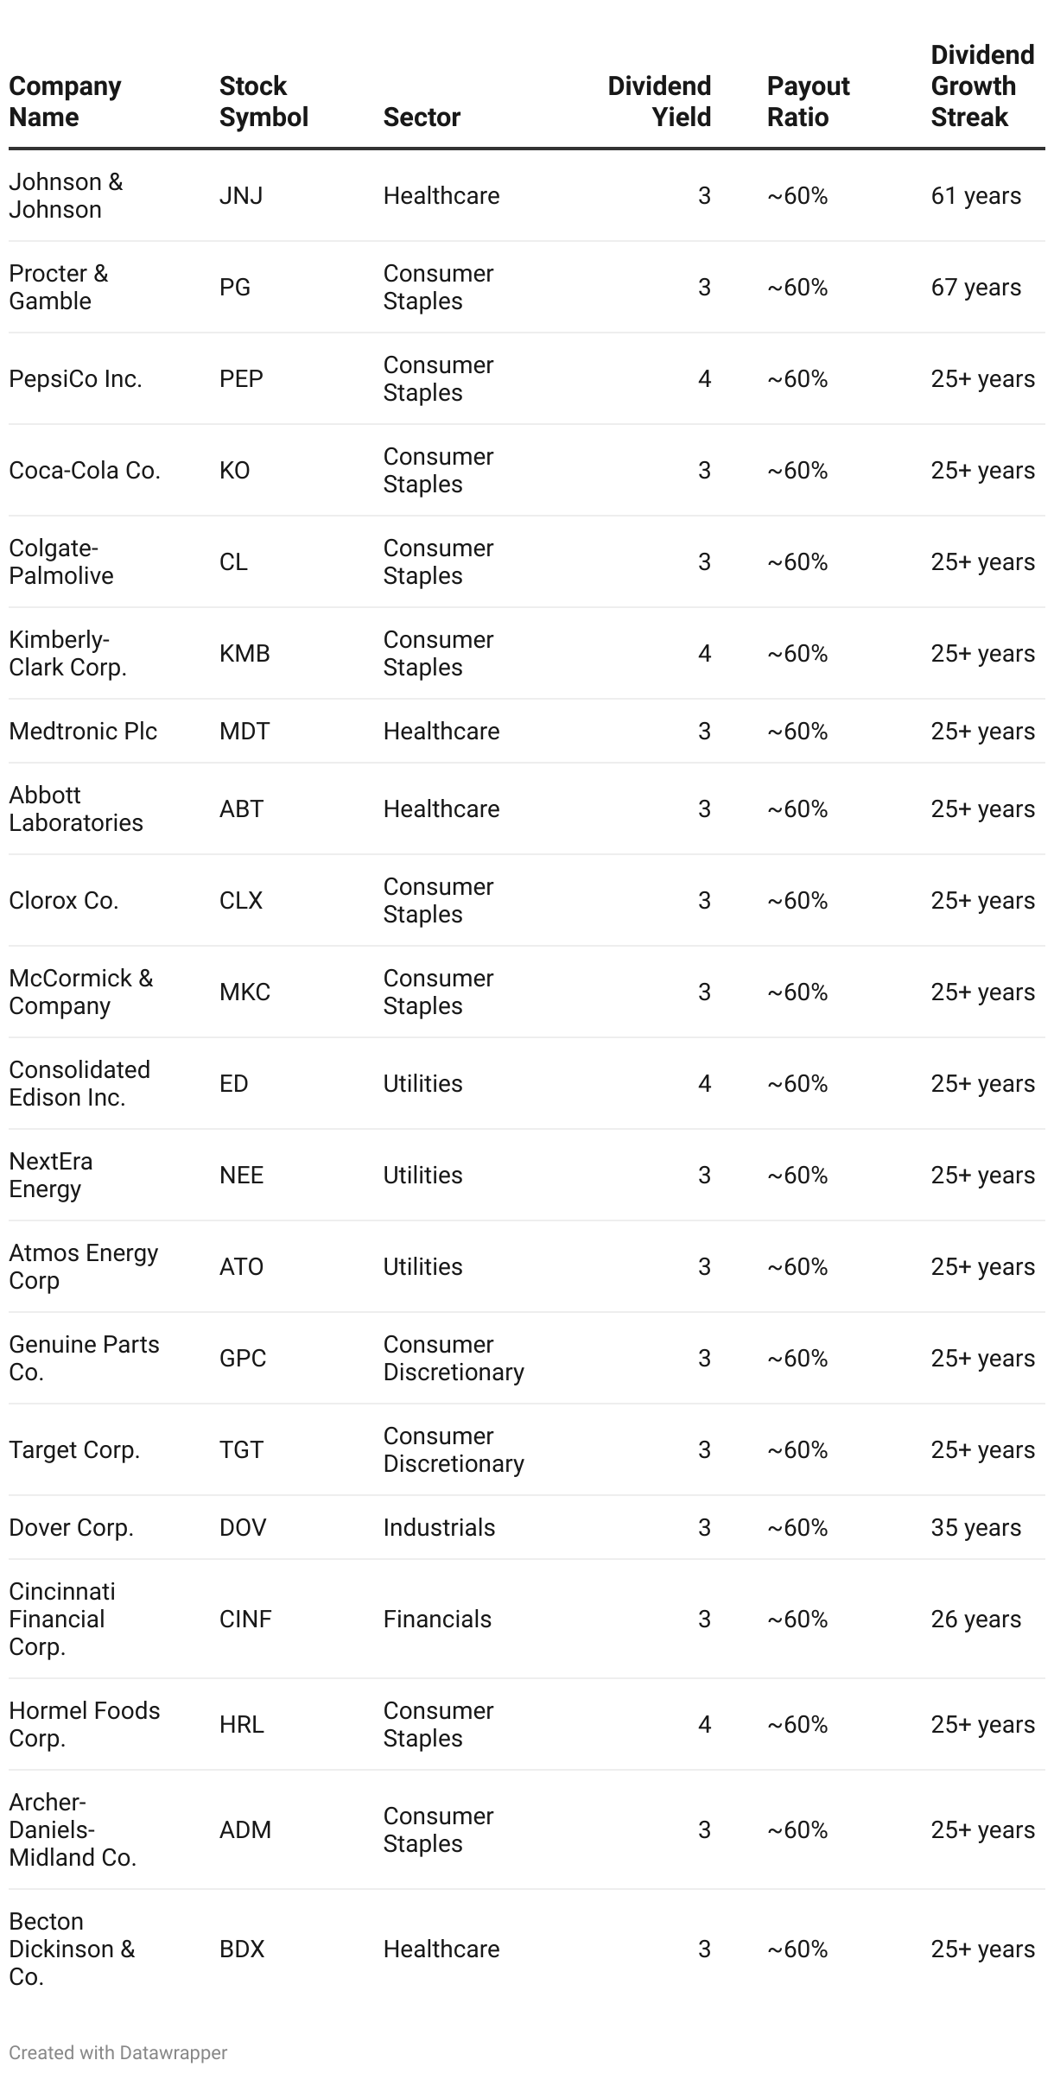Image resolution: width=1054 pixels, height=2073 pixels.
Task: Click the CLX stock symbol
Action: [x=241, y=901]
